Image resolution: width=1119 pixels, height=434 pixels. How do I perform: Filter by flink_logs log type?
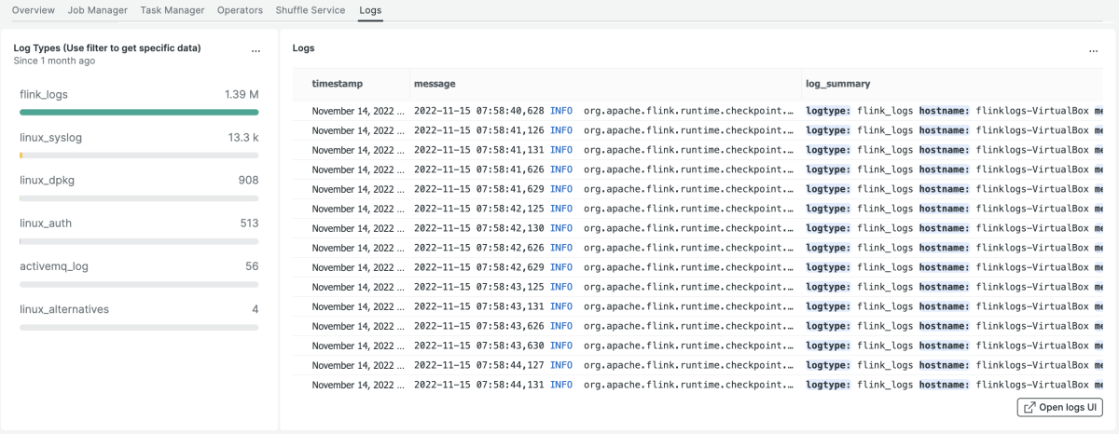[44, 94]
